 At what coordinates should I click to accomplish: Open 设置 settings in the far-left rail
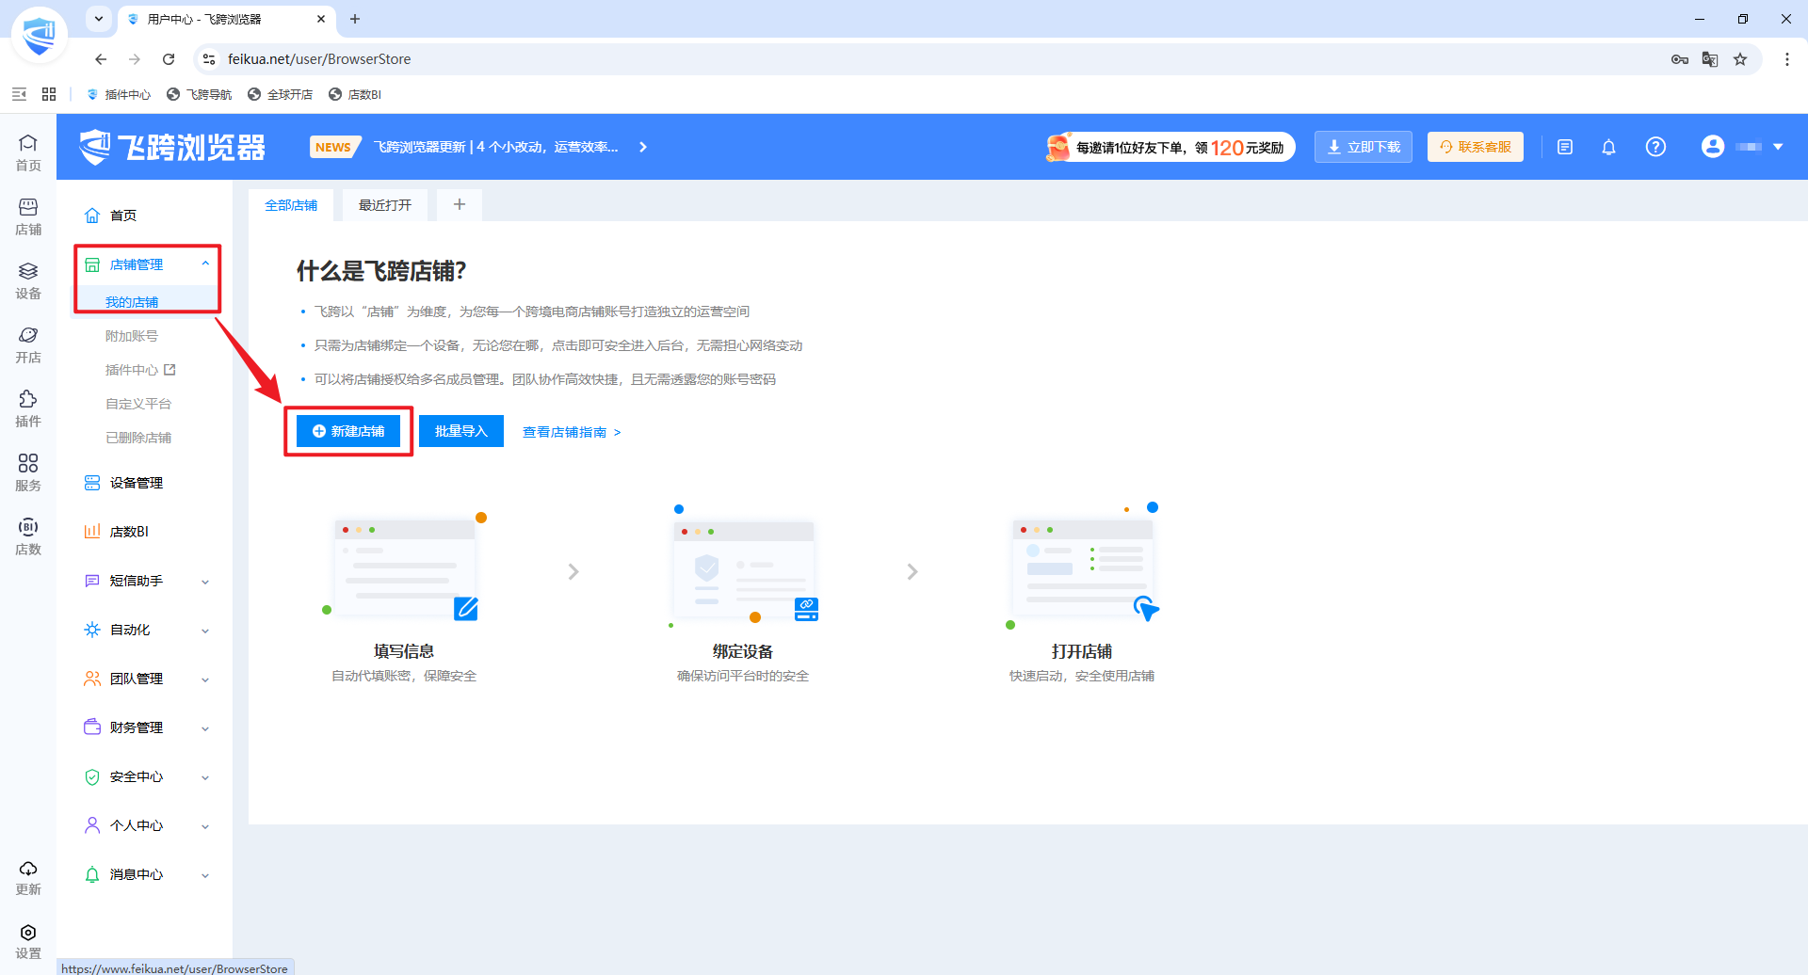[28, 941]
